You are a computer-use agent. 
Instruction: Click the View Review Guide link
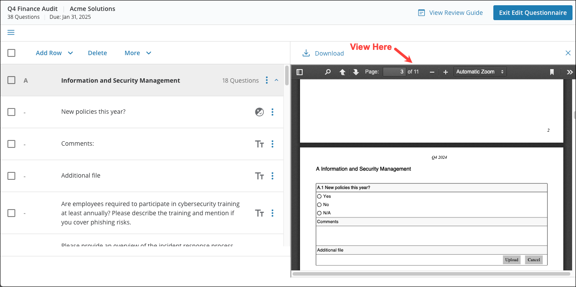[455, 13]
